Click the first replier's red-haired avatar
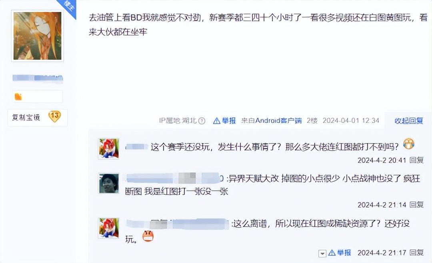This screenshot has width=432, height=263. point(108,149)
